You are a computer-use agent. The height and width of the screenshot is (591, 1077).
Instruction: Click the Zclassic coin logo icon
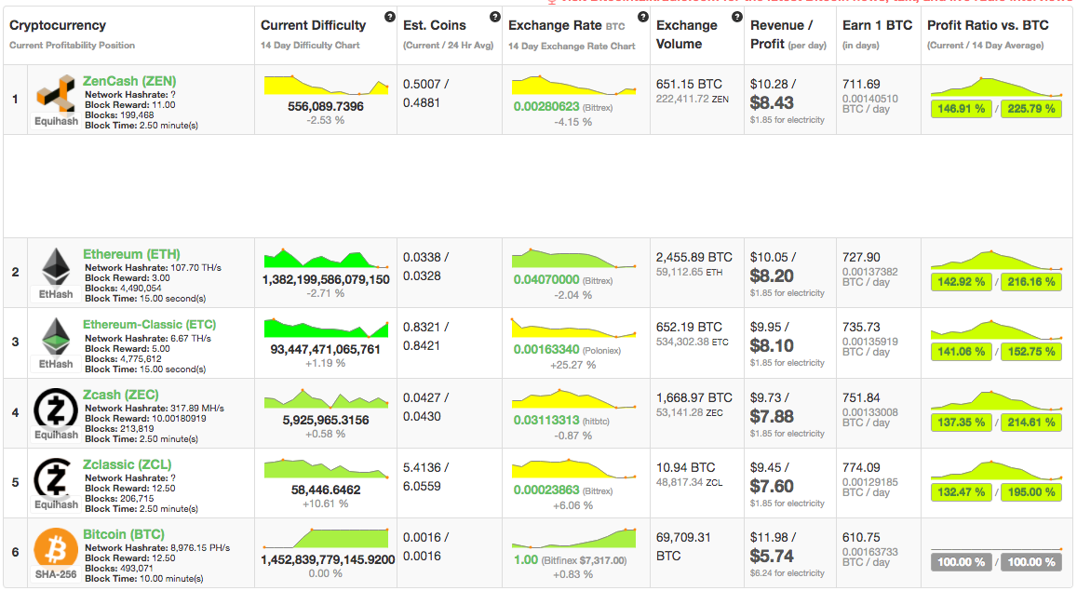pyautogui.click(x=56, y=477)
